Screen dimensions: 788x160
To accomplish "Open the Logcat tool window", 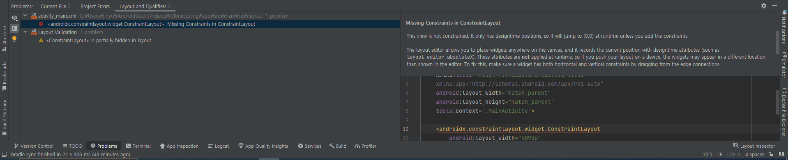I will coord(218,146).
